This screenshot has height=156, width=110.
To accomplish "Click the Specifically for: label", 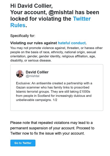I will pyautogui.click(x=23, y=36).
